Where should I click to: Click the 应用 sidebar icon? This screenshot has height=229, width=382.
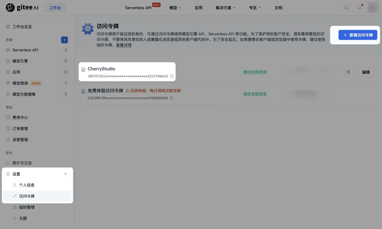[x=8, y=72]
